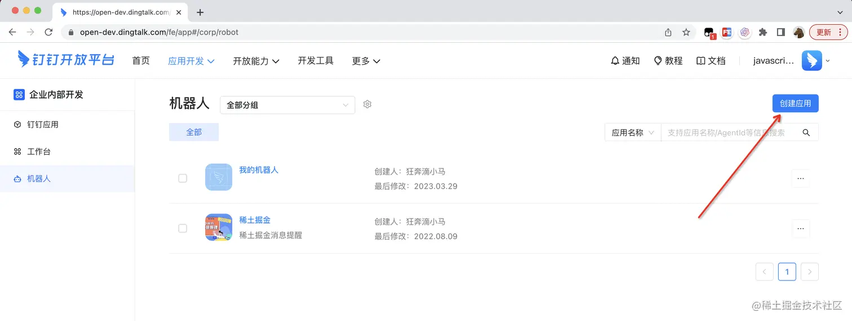Image resolution: width=852 pixels, height=321 pixels.
Task: Click the 我的机器人 robot thumbnail
Action: click(x=219, y=177)
